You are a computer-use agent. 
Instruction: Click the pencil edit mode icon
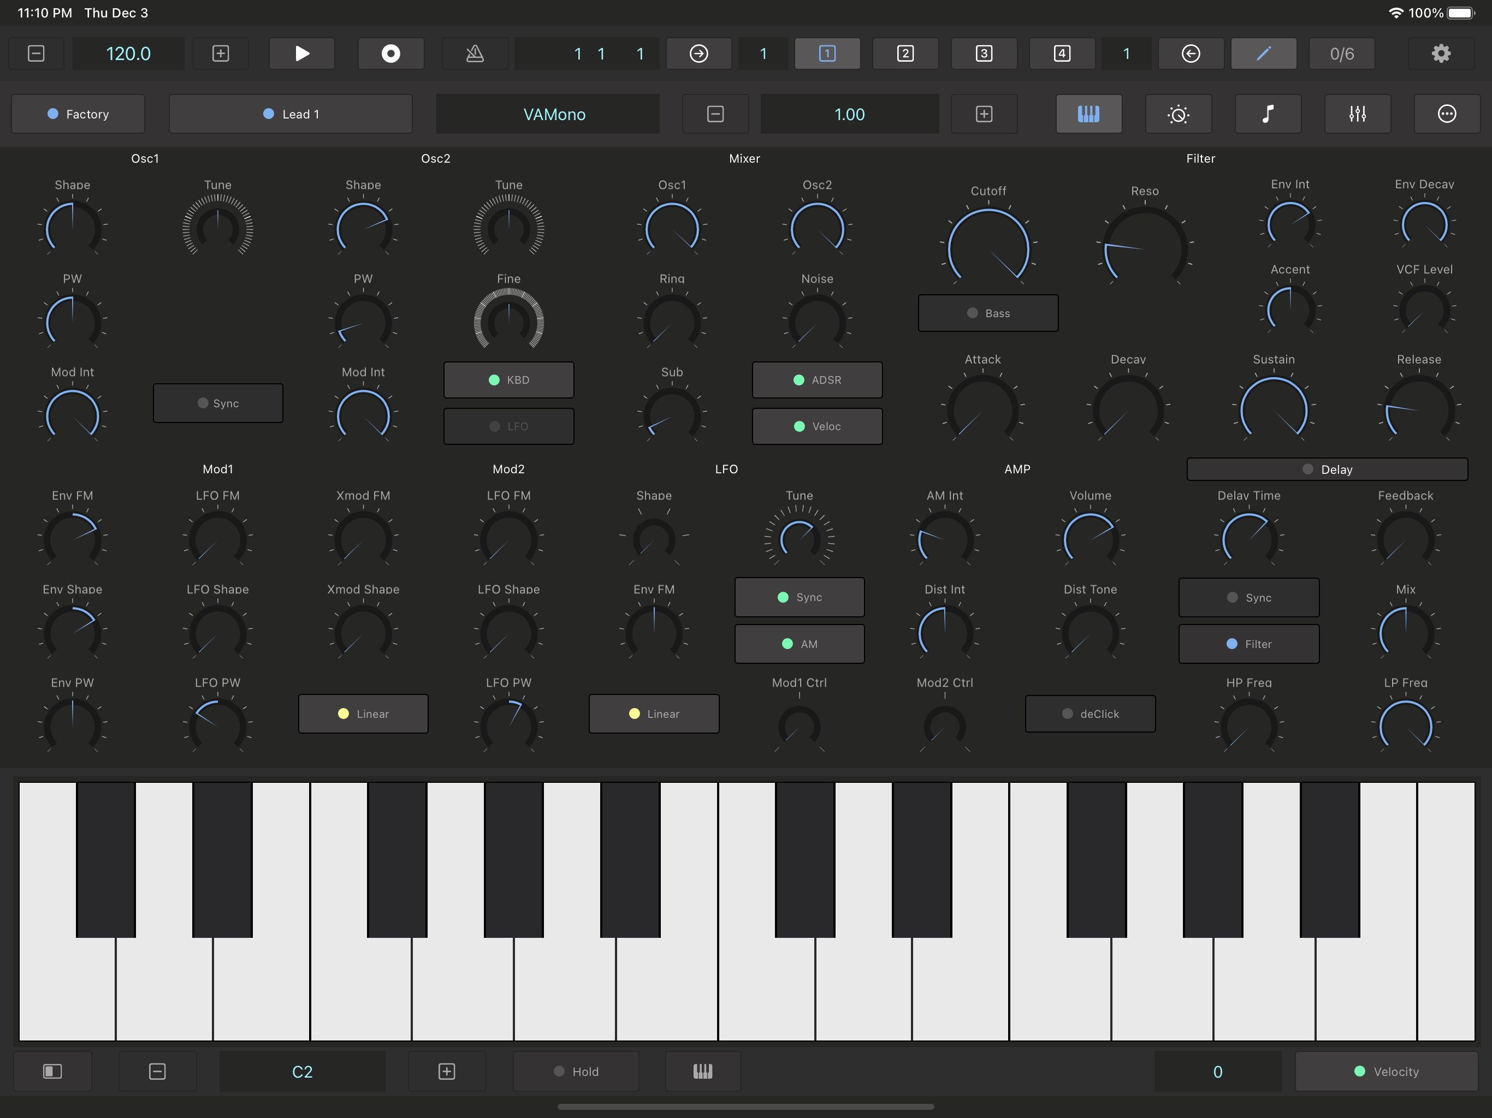click(x=1263, y=53)
